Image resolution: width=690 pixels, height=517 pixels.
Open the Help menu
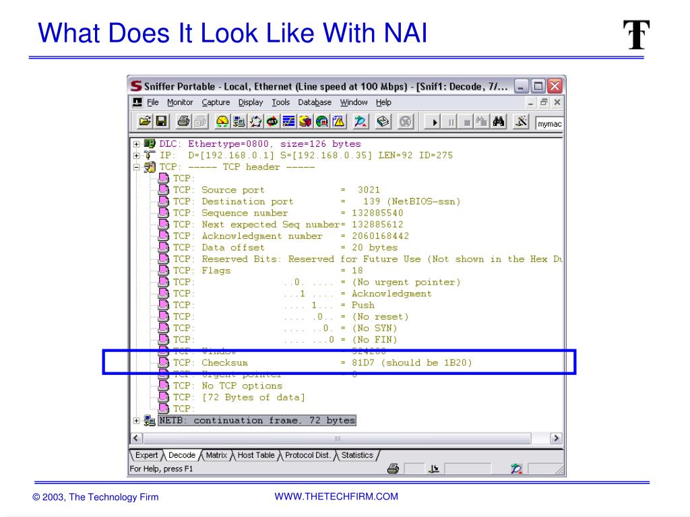[383, 102]
